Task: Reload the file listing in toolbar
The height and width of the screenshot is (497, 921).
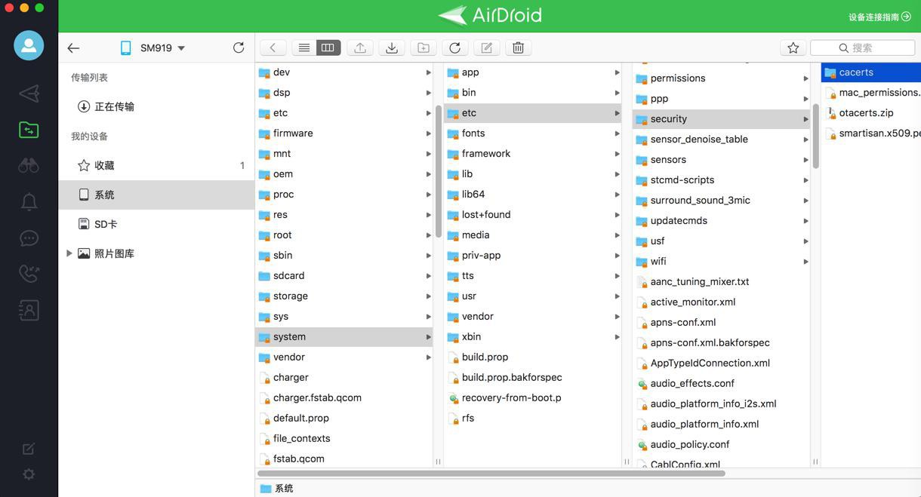Action: (x=454, y=48)
